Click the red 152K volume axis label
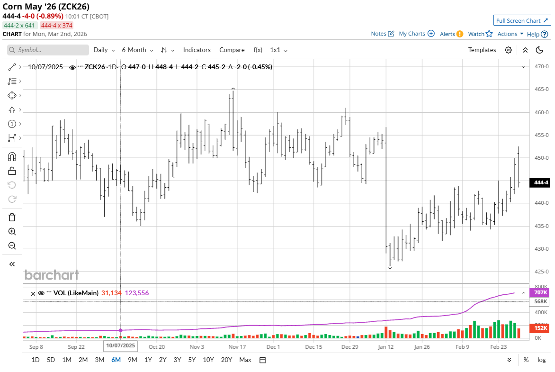Screen dimensions: 555x372 (540, 328)
